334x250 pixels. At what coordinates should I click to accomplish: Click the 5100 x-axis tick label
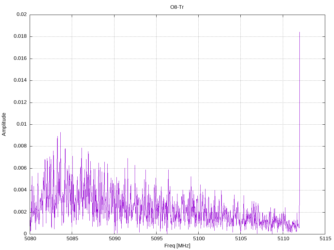click(x=198, y=239)
